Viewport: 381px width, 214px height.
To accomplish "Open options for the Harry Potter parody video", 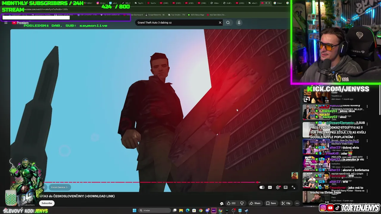I will pyautogui.click(x=367, y=191).
